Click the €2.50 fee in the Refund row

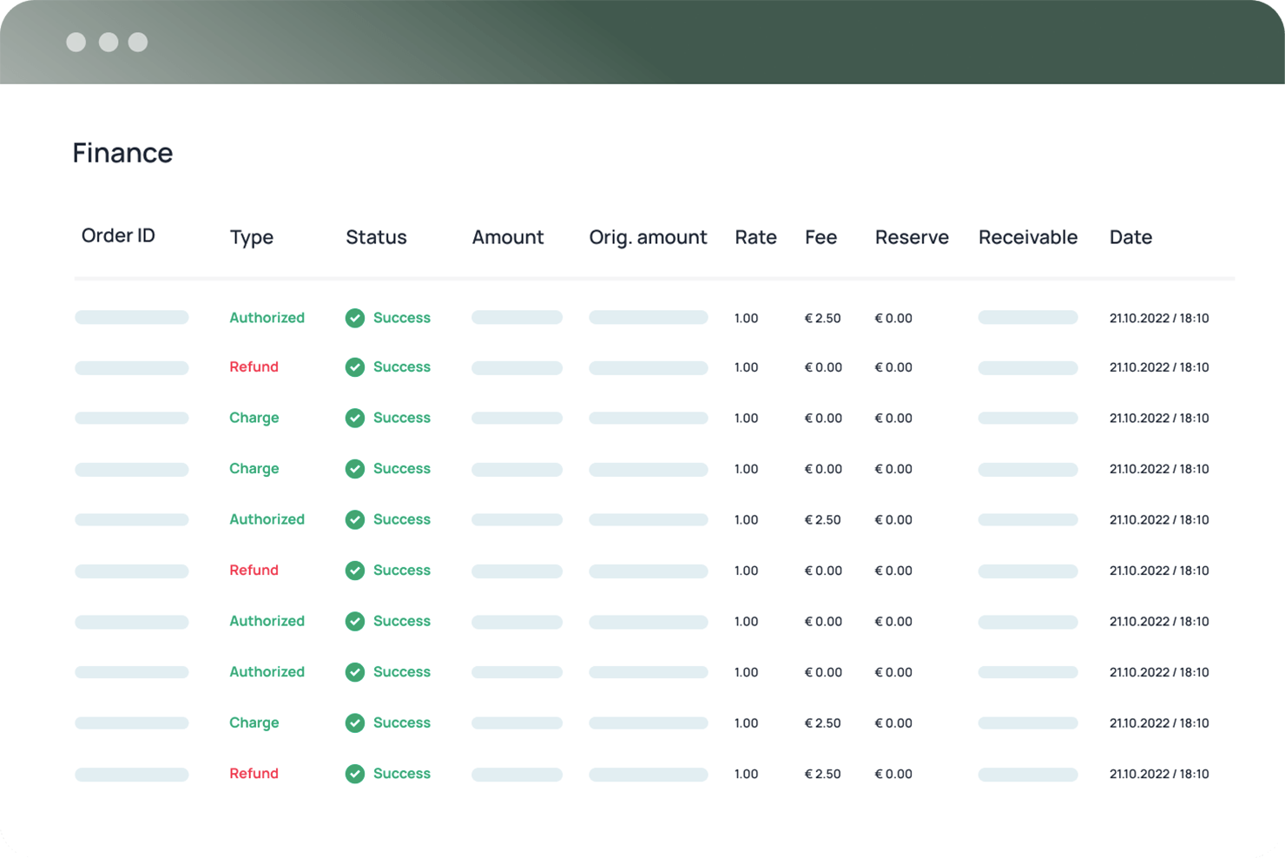tap(823, 774)
